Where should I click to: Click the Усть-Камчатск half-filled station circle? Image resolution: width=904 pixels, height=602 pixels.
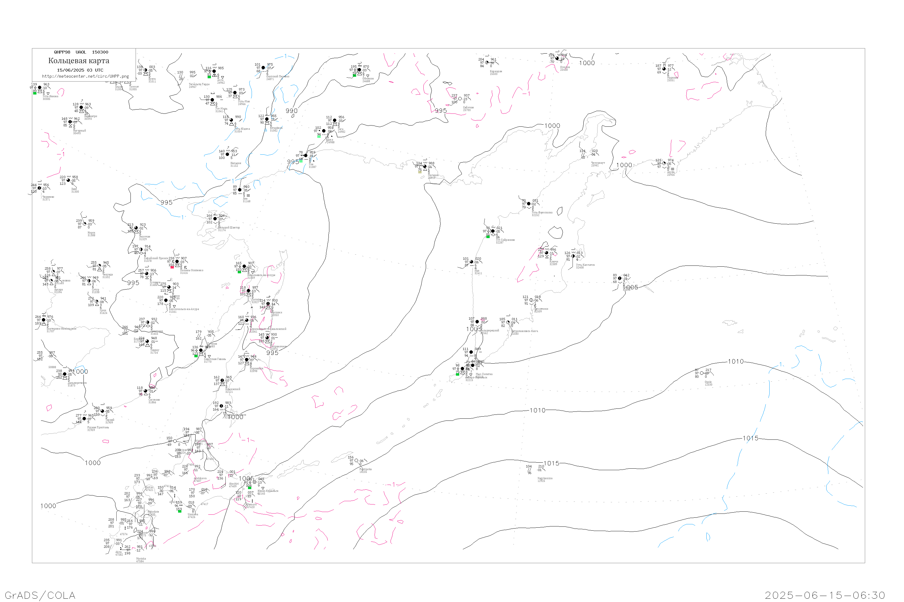573,256
